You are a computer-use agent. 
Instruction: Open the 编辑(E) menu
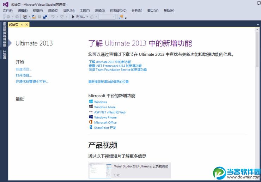tap(23, 11)
